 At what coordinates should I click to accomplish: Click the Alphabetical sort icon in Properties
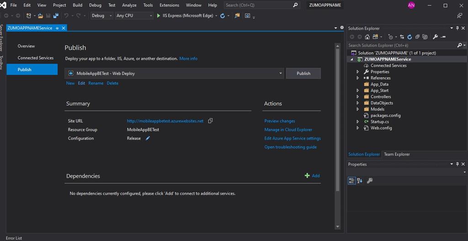click(360, 180)
